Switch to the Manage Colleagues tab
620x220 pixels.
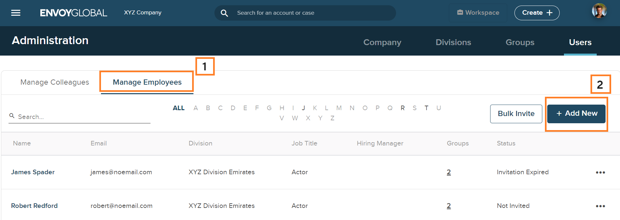click(55, 82)
